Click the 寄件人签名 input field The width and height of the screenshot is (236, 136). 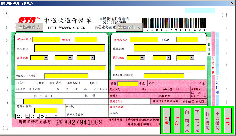coord(46,111)
